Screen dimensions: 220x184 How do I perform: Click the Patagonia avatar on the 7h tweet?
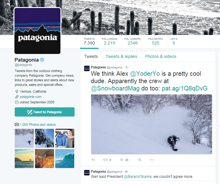pos(87,68)
